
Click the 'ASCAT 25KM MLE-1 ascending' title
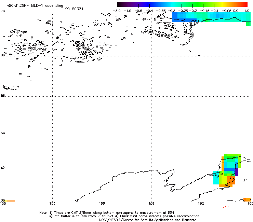[x=35, y=6]
